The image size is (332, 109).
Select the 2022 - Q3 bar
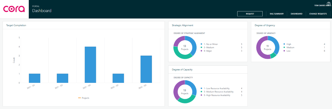pyautogui.click(x=146, y=69)
